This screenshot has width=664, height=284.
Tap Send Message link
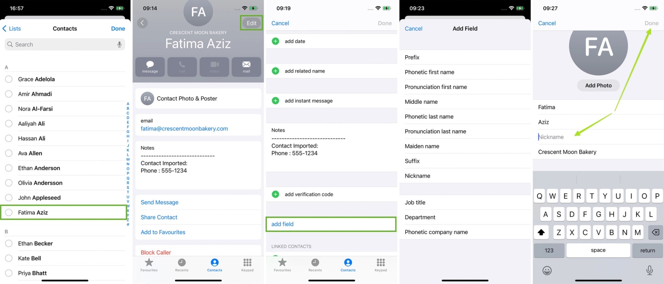click(x=159, y=202)
